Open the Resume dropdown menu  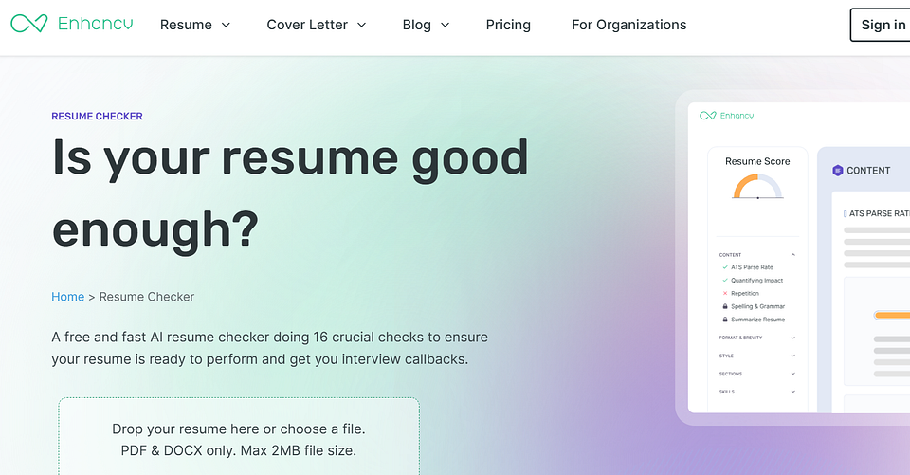tap(195, 25)
